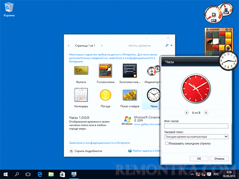Open the Часовой пояс time zone dropdown
This screenshot has height=179, width=239.
(196, 136)
